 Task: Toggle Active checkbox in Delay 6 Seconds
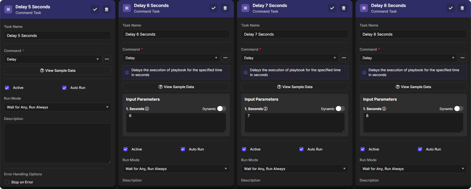tap(126, 149)
